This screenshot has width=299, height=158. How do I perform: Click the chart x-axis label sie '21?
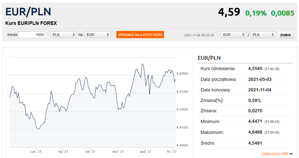pos(91,151)
